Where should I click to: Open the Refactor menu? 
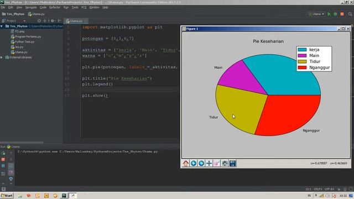(x=55, y=7)
